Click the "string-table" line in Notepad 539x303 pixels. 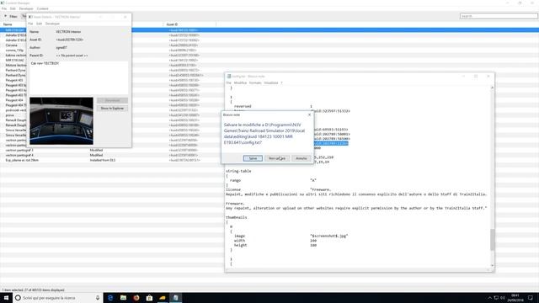coord(238,171)
